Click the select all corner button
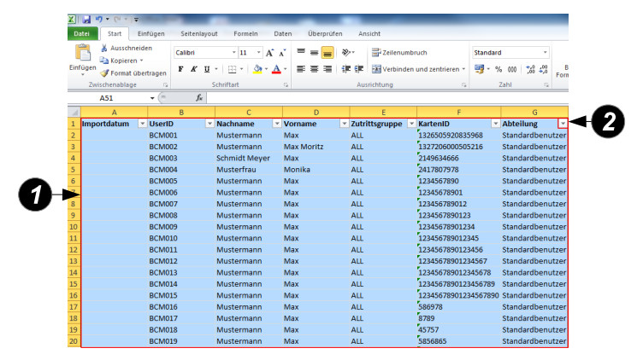Image resolution: width=637 pixels, height=360 pixels. (x=74, y=112)
